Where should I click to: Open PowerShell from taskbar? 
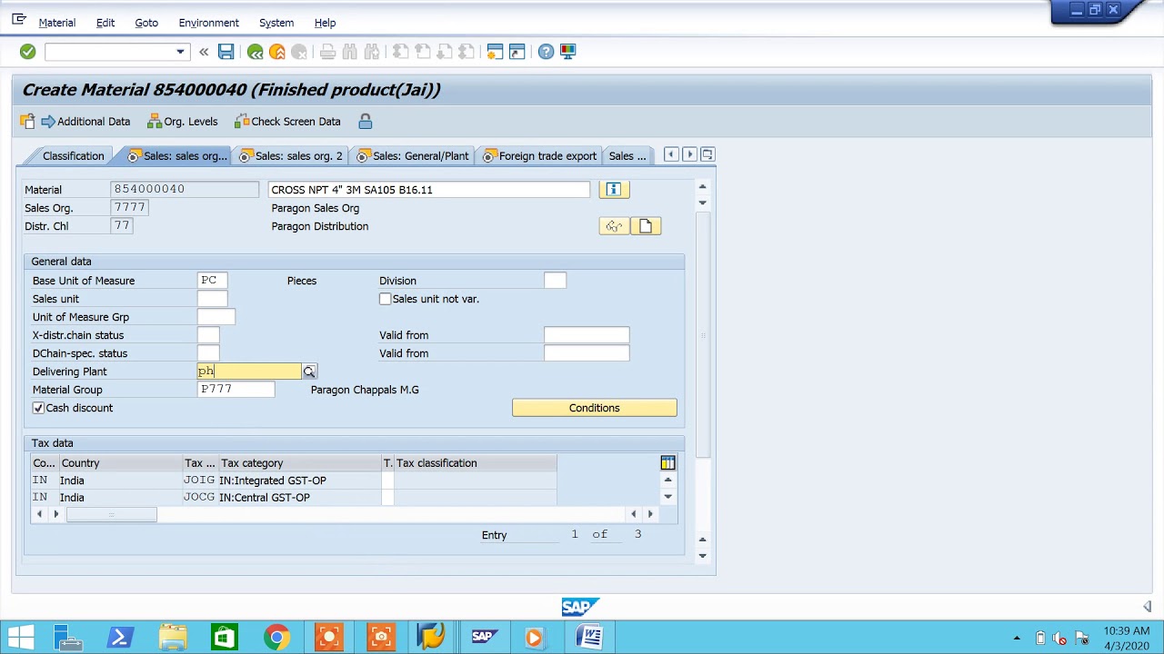click(120, 637)
